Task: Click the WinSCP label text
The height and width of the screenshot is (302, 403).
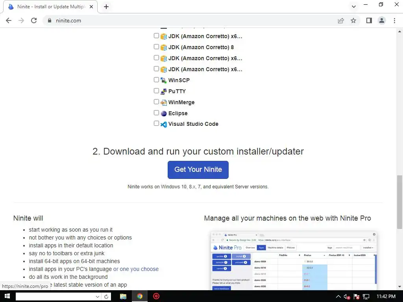Action: click(x=179, y=80)
